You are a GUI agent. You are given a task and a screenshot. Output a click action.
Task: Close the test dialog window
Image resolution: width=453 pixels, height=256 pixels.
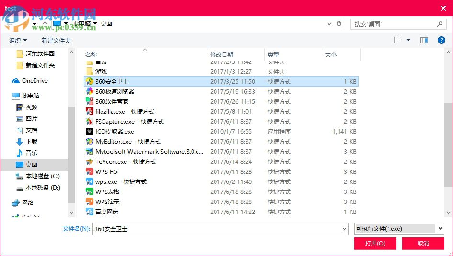coord(443,8)
